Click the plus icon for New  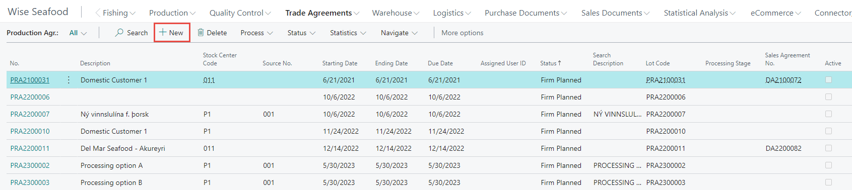(163, 33)
